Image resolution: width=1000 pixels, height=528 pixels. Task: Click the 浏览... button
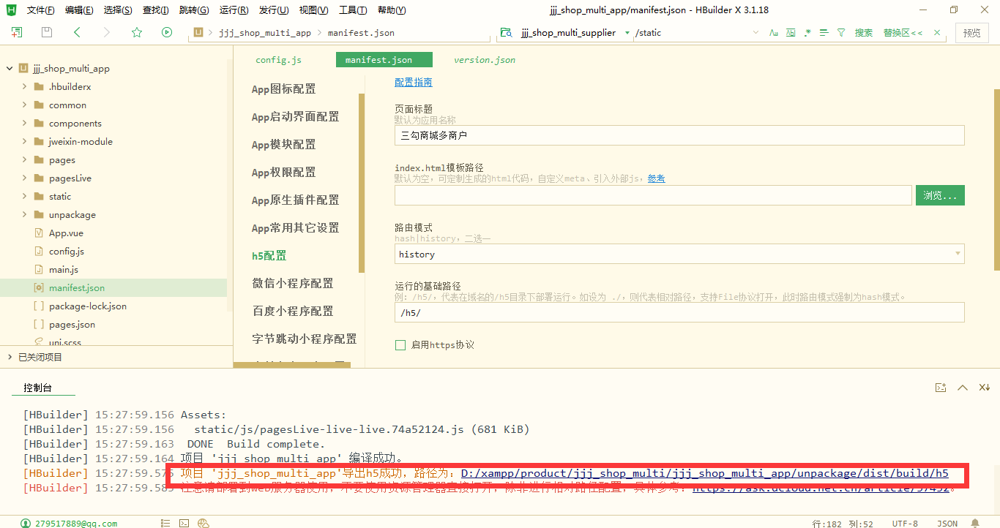pyautogui.click(x=940, y=195)
